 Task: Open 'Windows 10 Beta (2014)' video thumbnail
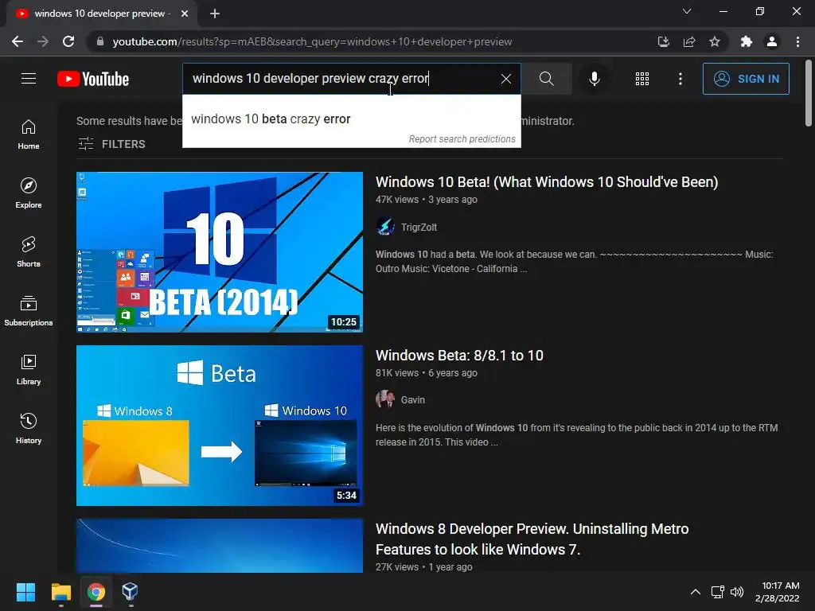coord(220,252)
